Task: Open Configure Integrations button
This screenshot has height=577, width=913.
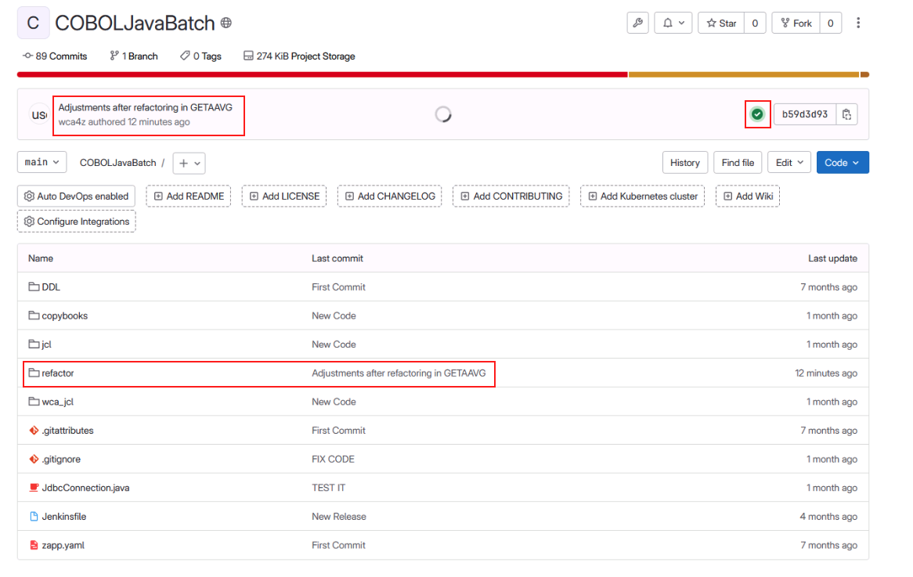Action: point(76,222)
